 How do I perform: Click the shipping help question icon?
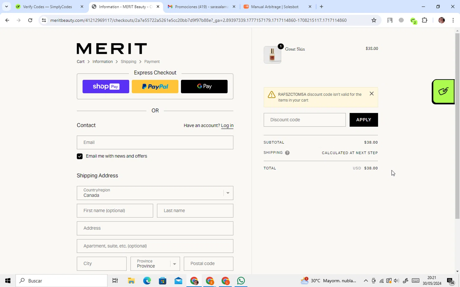(287, 153)
